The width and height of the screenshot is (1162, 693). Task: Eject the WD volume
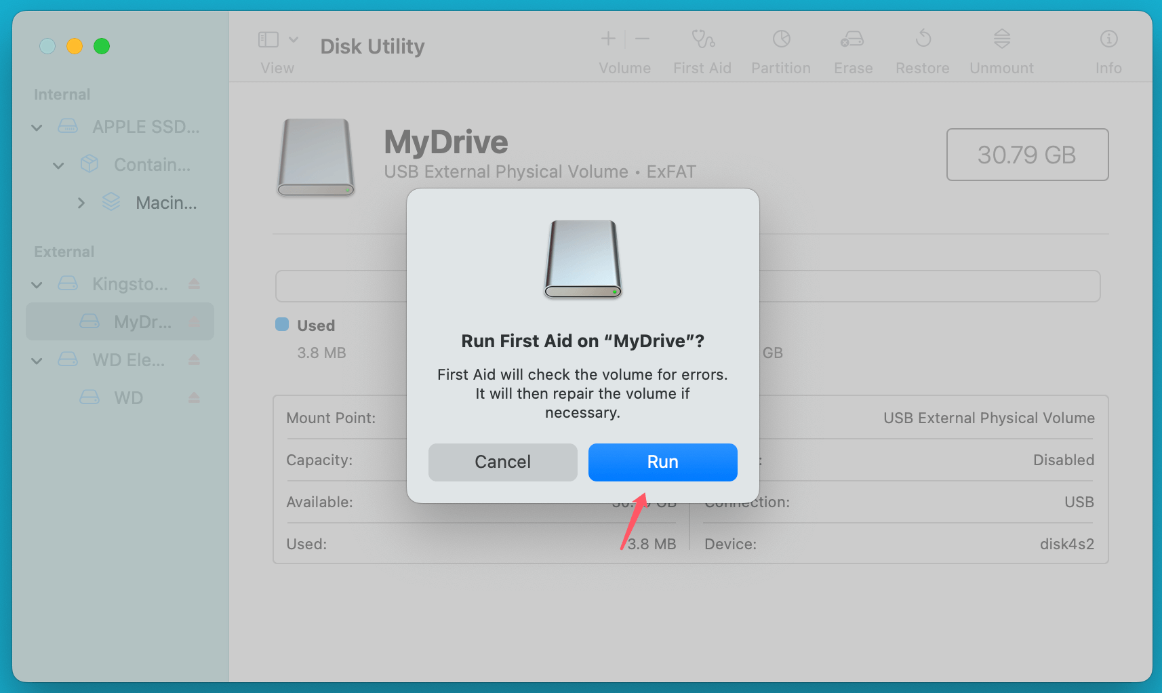194,398
